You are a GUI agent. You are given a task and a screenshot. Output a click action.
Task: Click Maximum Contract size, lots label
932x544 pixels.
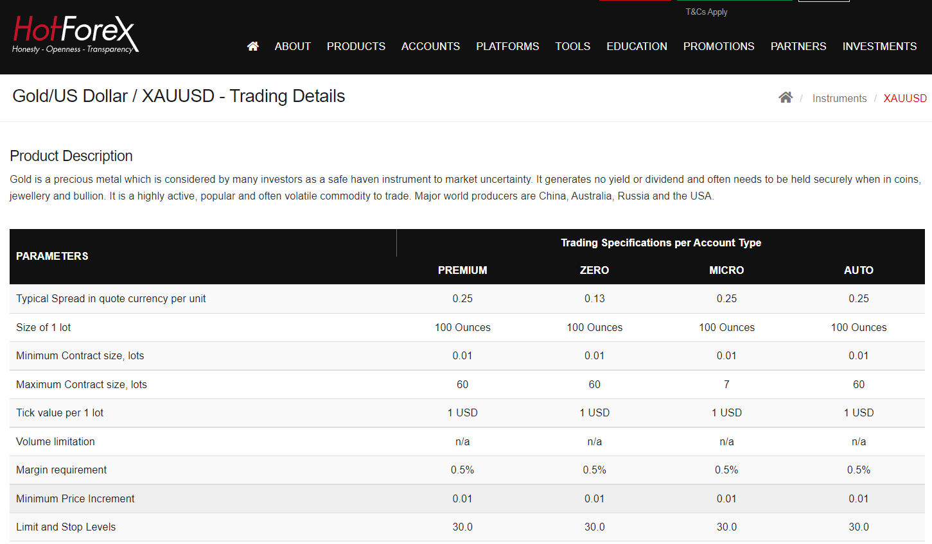click(82, 384)
